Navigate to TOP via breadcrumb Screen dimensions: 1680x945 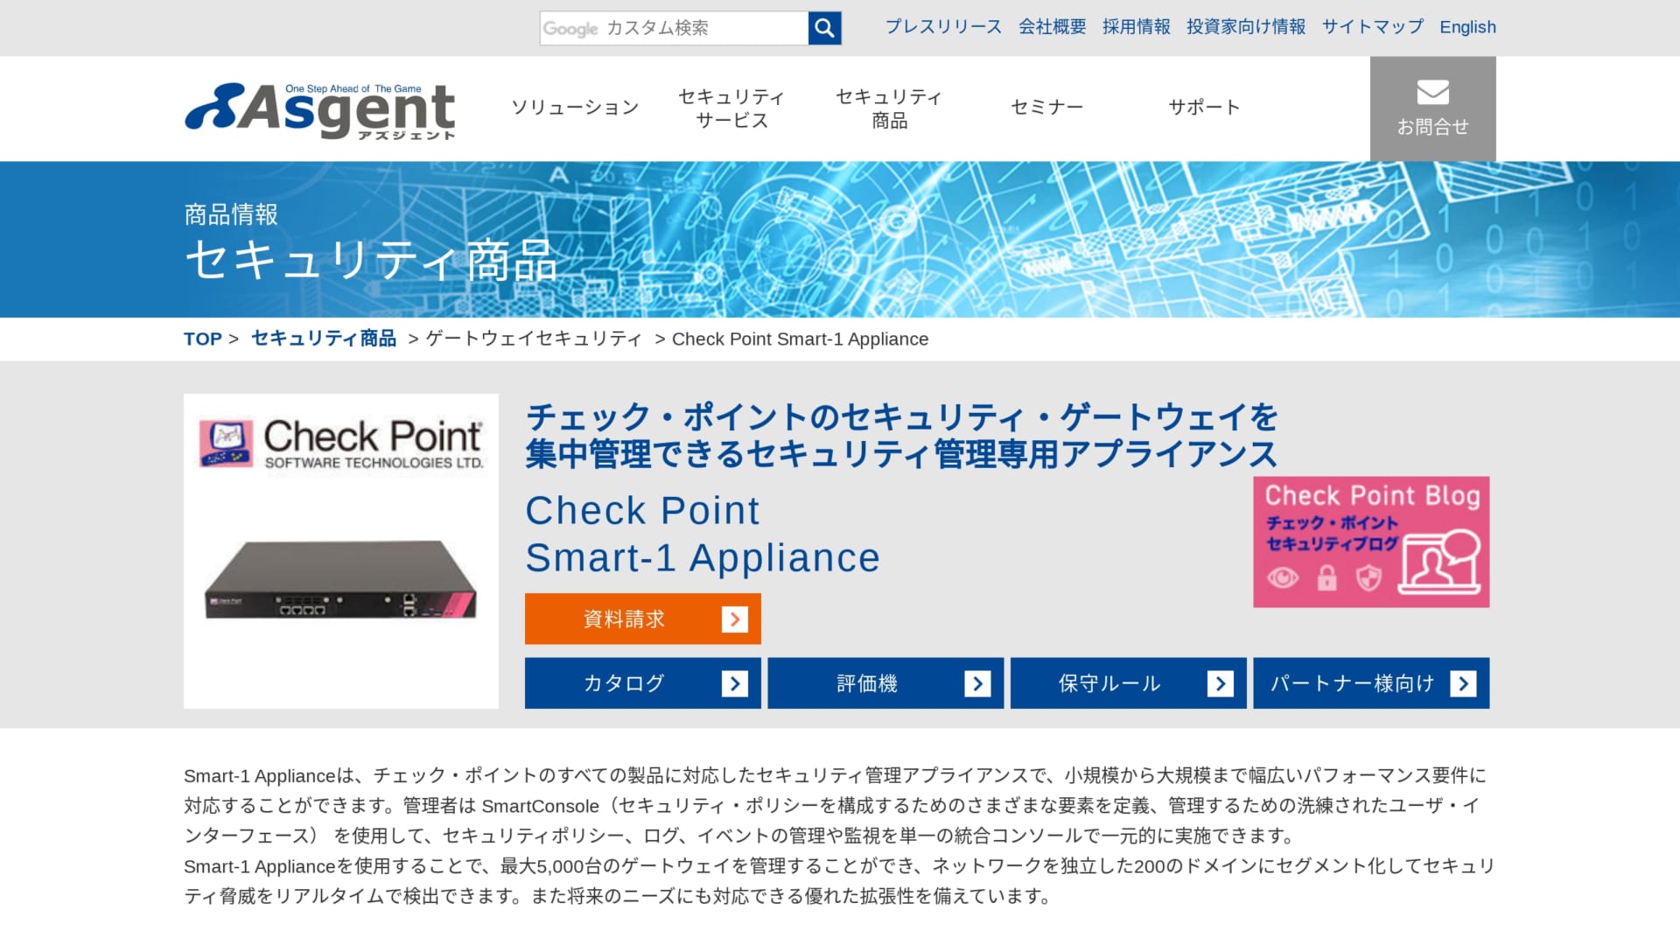tap(202, 339)
